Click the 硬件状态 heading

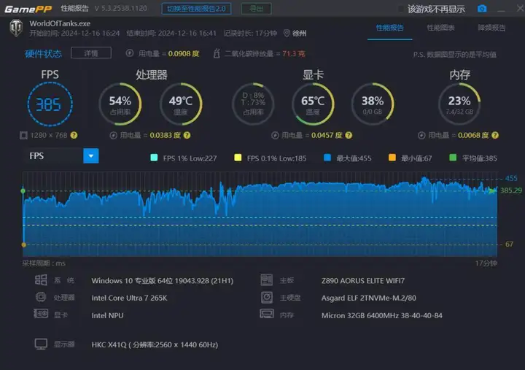[x=44, y=53]
